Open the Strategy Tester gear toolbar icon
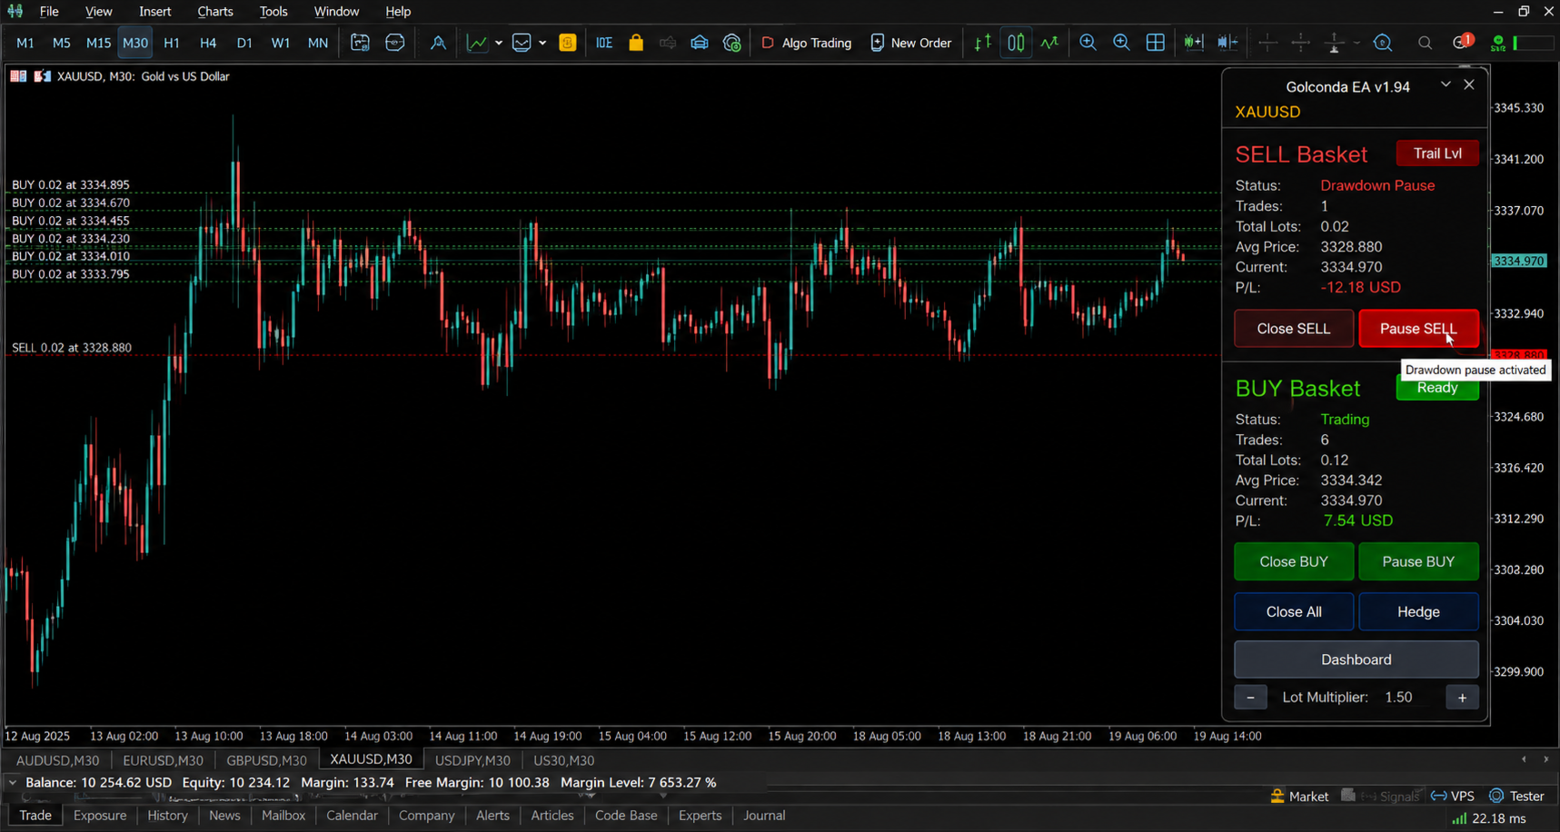1560x832 pixels. pos(732,43)
